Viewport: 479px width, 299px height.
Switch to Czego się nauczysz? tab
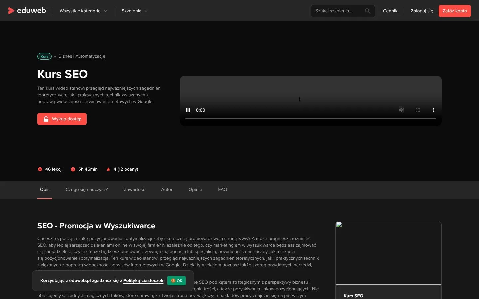pos(86,190)
